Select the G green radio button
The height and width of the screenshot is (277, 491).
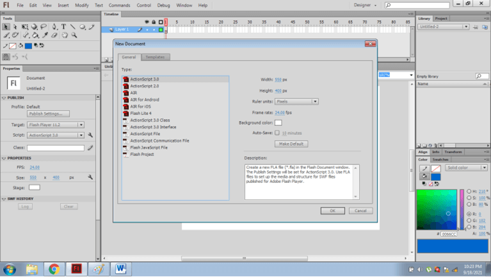tap(469, 221)
